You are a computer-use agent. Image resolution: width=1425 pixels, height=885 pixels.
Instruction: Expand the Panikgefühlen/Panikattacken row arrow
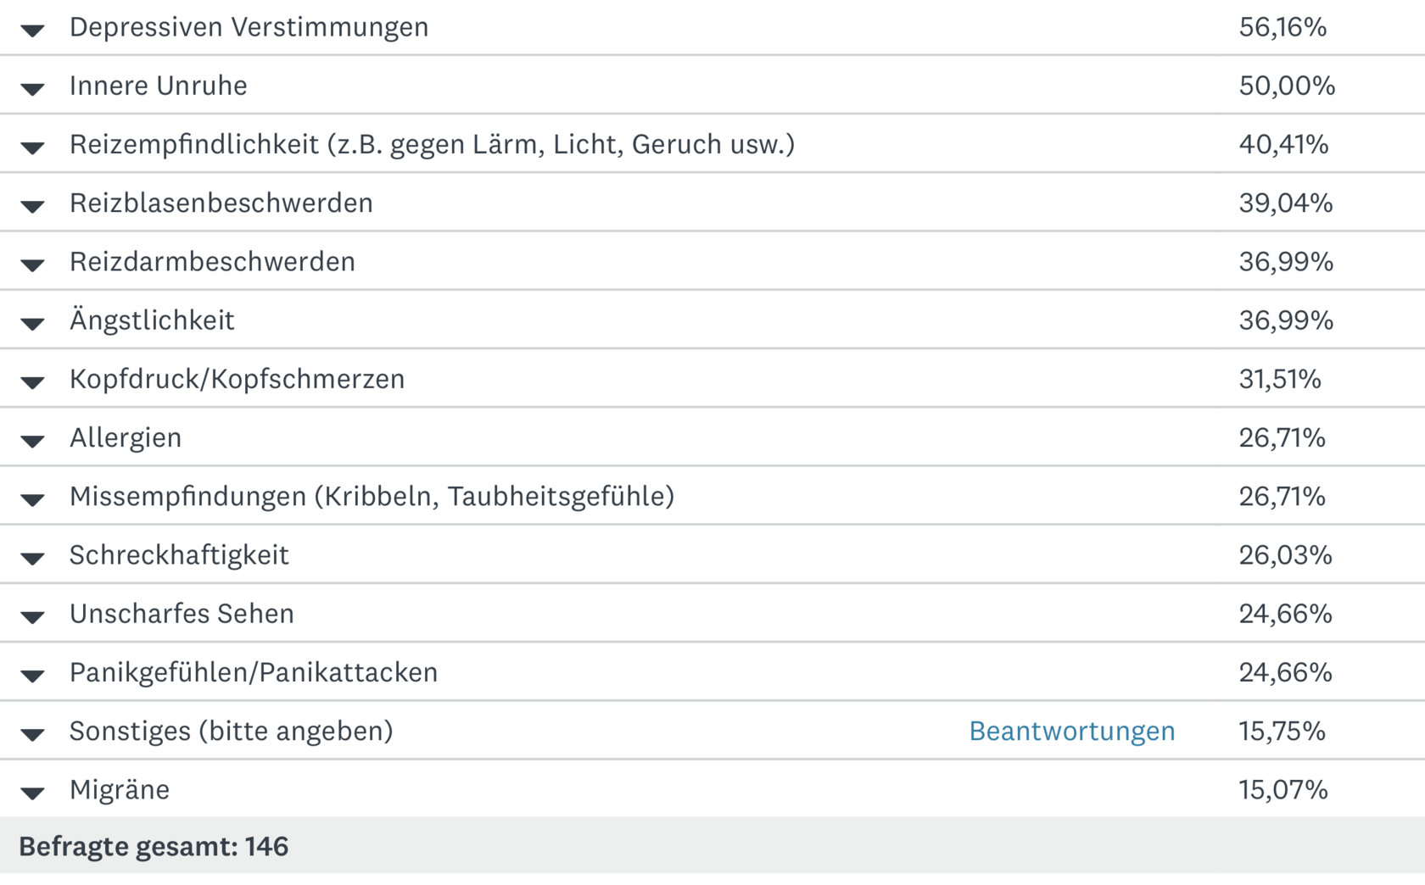(x=32, y=676)
